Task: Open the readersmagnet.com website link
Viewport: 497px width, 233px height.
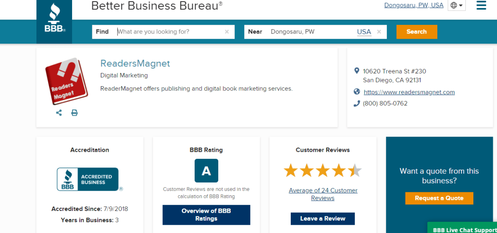Action: 409,92
